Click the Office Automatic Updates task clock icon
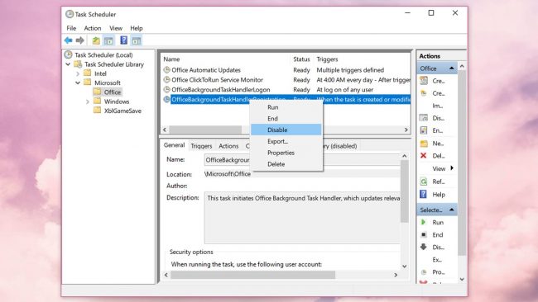538x302 pixels. (166, 70)
